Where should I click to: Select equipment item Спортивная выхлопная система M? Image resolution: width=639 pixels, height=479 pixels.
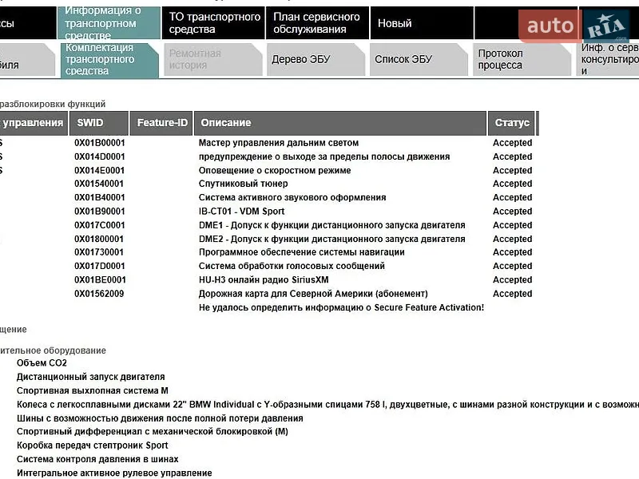[93, 390]
